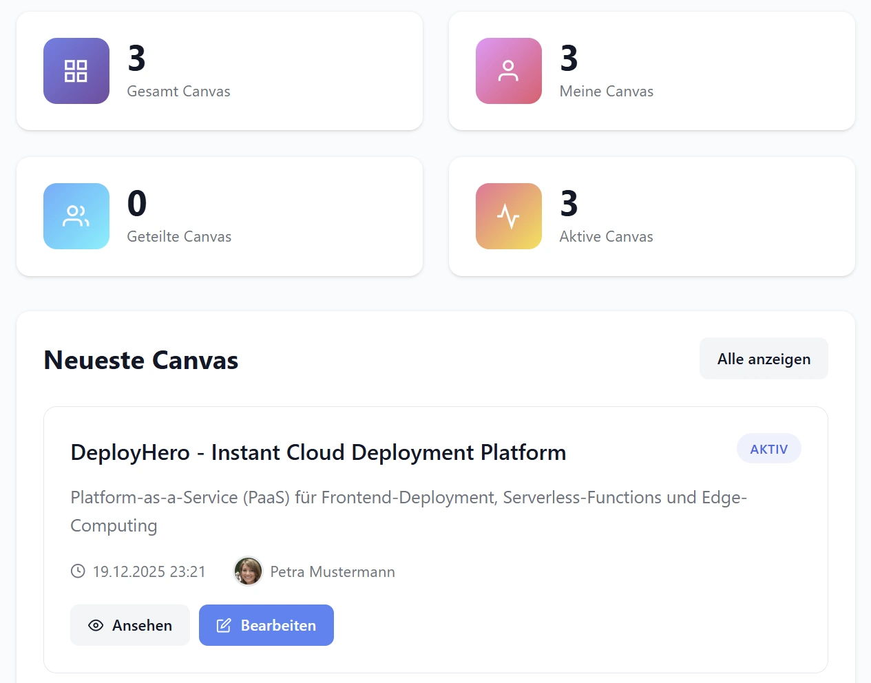Viewport: 871px width, 683px height.
Task: Click the eye icon inside the Ansehen button
Action: click(x=95, y=625)
